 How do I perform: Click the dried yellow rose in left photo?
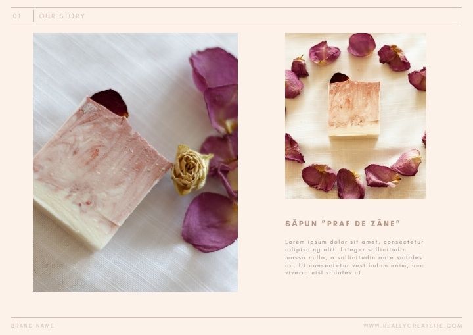point(191,170)
